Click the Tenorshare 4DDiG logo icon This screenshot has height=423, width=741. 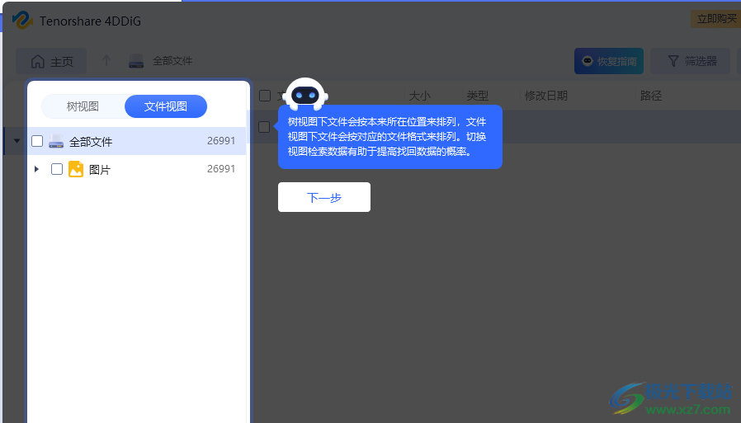pos(22,21)
